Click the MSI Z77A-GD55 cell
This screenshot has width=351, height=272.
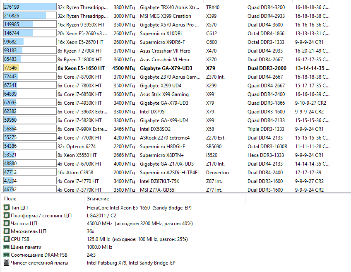(157, 190)
